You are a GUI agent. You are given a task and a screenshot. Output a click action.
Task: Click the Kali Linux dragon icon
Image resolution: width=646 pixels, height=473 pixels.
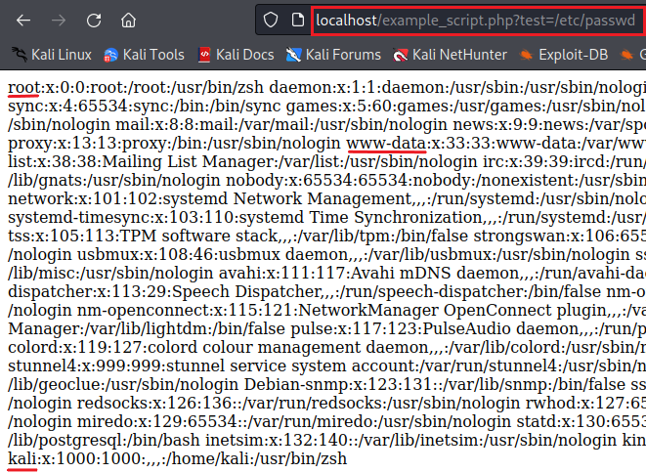click(20, 55)
